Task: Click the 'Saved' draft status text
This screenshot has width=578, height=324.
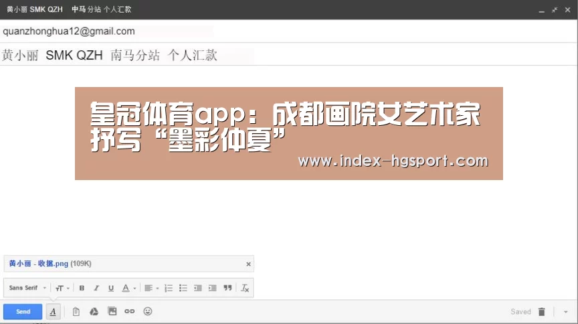Action: coord(520,312)
